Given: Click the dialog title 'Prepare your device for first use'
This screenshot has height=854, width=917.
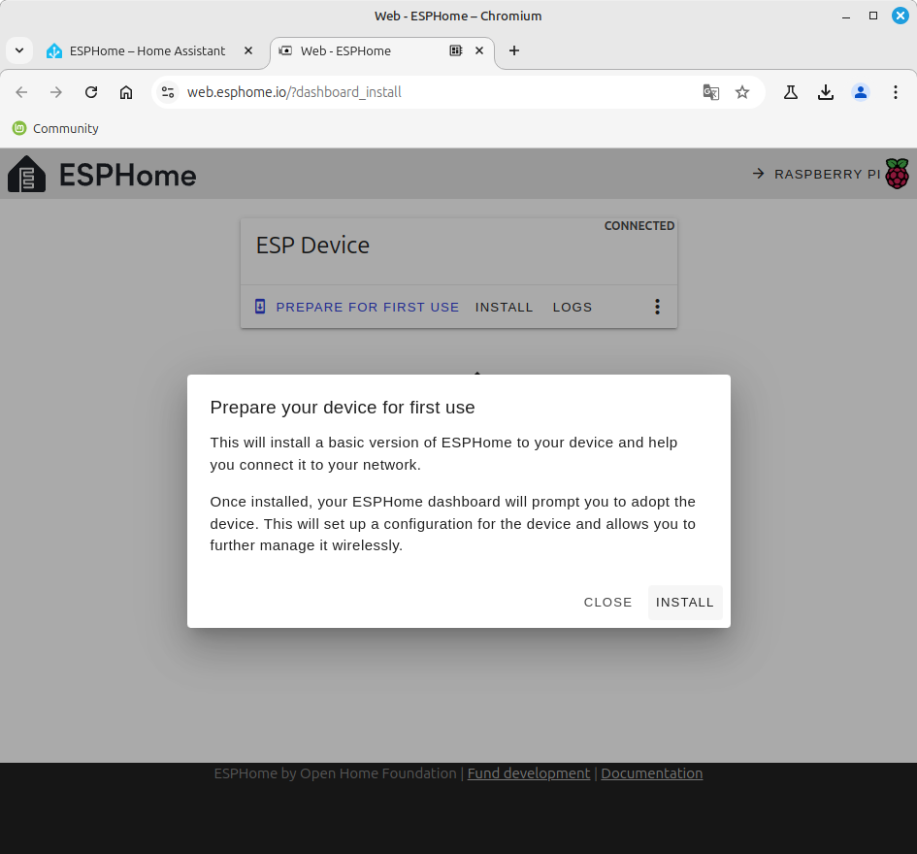Looking at the screenshot, I should pyautogui.click(x=343, y=408).
